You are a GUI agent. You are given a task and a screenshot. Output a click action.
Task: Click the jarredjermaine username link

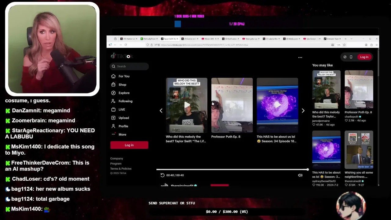coord(321,121)
